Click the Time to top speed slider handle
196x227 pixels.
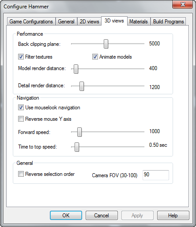coord(77,147)
